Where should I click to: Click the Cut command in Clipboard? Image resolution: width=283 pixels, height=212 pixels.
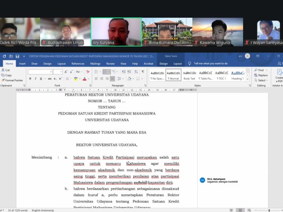[6, 70]
